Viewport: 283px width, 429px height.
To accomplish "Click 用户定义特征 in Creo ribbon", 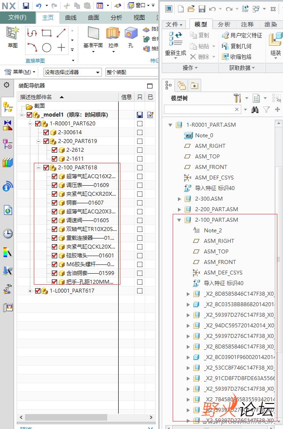I will 242,35.
